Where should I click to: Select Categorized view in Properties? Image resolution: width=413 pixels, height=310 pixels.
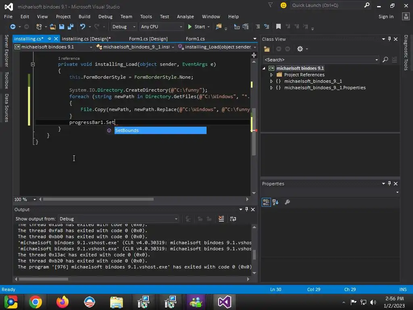(x=266, y=202)
